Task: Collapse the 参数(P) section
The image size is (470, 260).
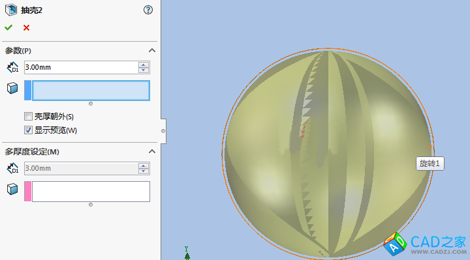Action: click(152, 51)
